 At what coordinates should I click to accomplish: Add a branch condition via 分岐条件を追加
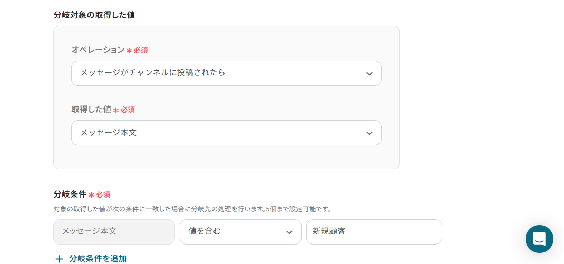pos(98,259)
